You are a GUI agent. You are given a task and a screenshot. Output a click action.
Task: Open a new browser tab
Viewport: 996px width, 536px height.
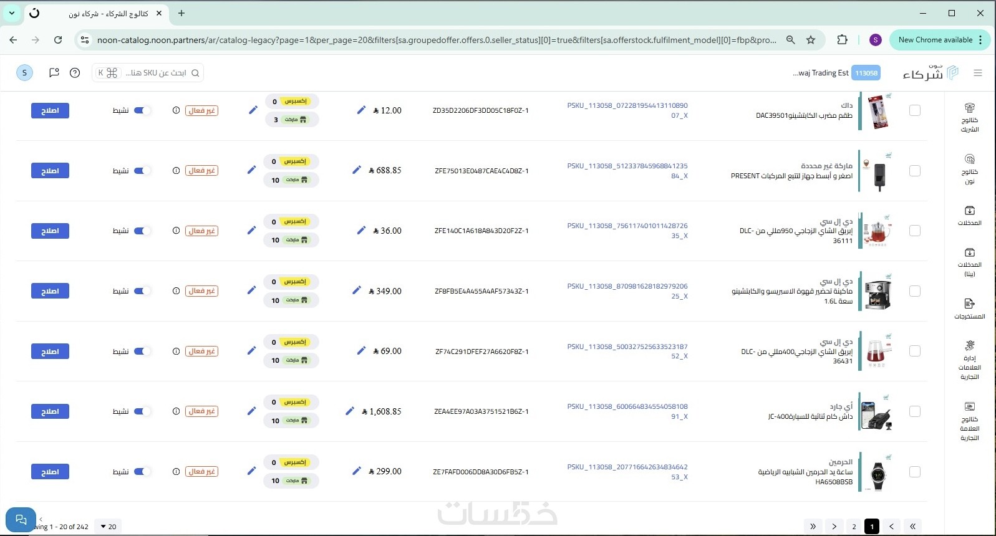point(181,13)
